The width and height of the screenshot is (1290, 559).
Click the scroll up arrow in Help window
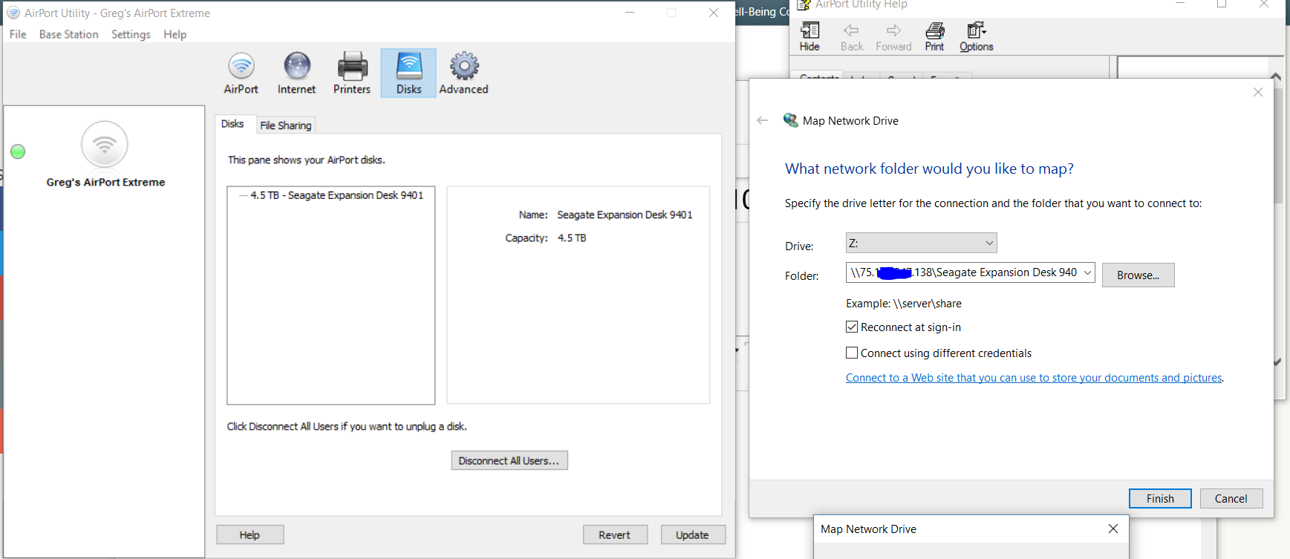tap(1276, 76)
